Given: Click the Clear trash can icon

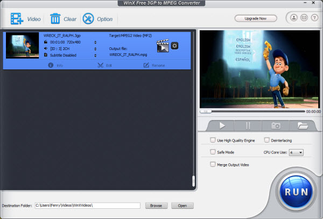Looking at the screenshot, I should (55, 19).
